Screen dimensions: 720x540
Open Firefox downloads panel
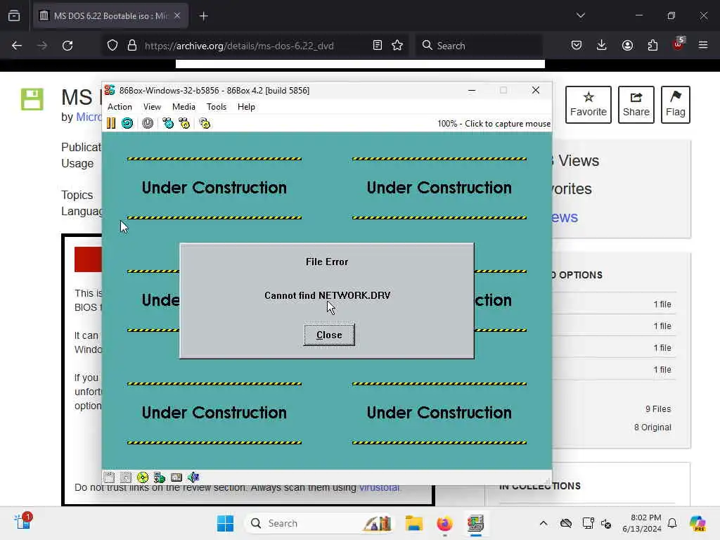pyautogui.click(x=602, y=45)
